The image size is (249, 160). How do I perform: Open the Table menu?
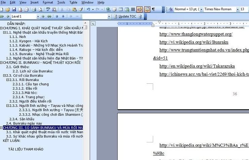click(x=73, y=2)
